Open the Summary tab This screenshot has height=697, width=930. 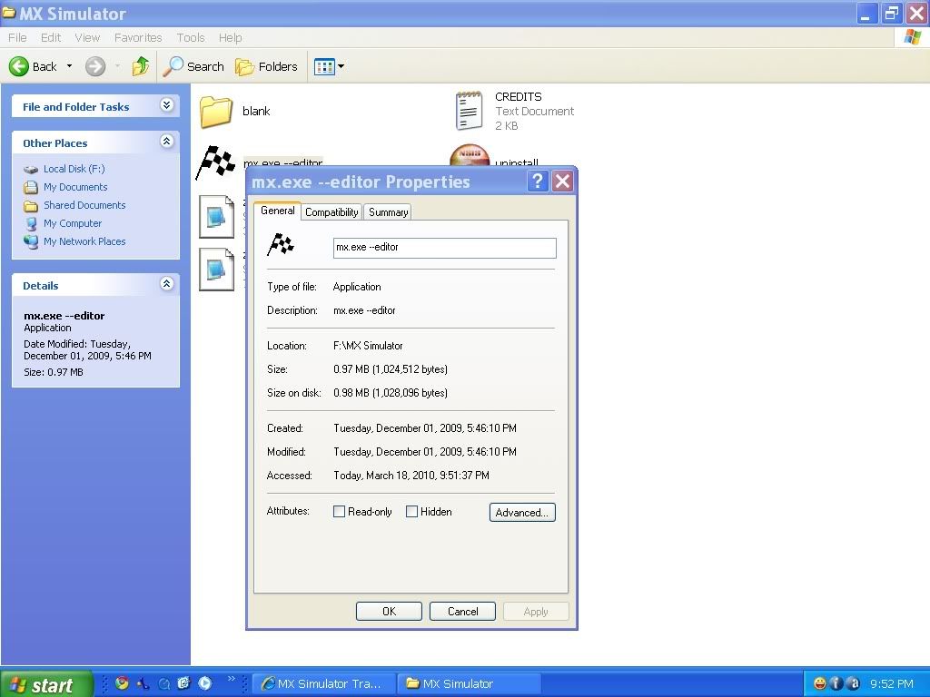click(x=388, y=212)
